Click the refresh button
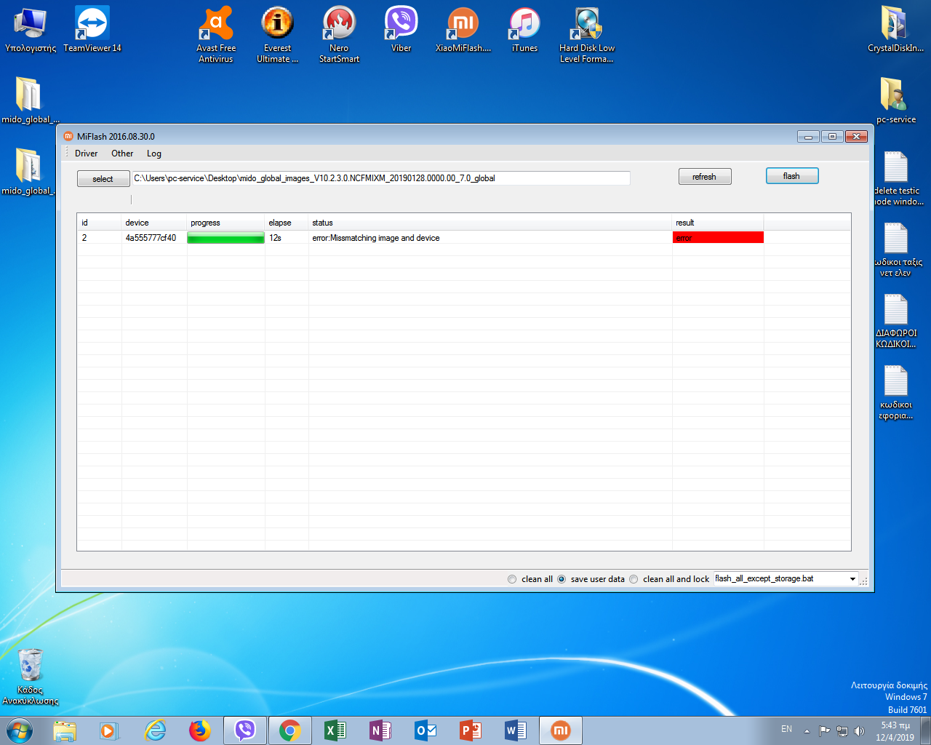Viewport: 931px width, 745px height. 704,177
